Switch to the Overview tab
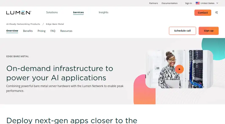Viewport: 225px width, 124px height. pos(12,31)
